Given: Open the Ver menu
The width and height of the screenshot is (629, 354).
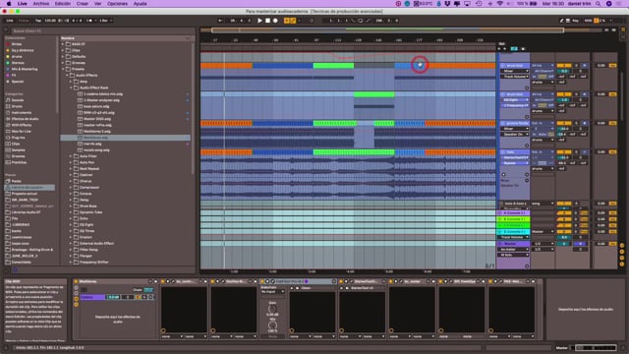Looking at the screenshot, I should click(x=97, y=4).
